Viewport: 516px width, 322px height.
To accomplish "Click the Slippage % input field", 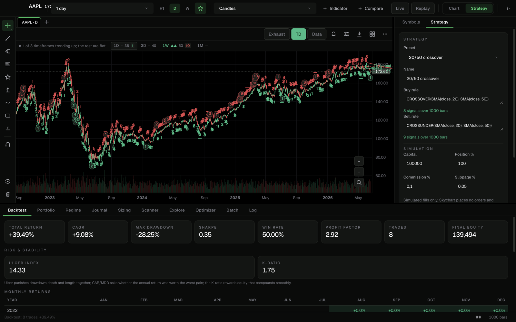I will click(479, 186).
